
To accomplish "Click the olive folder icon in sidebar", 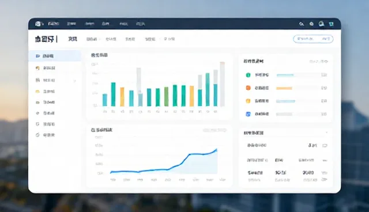I will (x=37, y=103).
